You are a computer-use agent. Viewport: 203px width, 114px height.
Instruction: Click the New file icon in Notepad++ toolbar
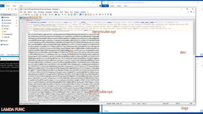[x=21, y=15]
